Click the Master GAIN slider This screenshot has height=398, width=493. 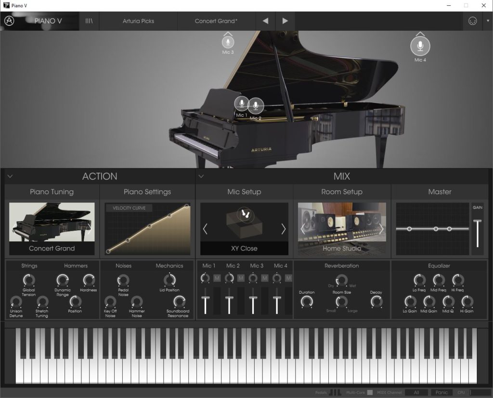click(477, 222)
